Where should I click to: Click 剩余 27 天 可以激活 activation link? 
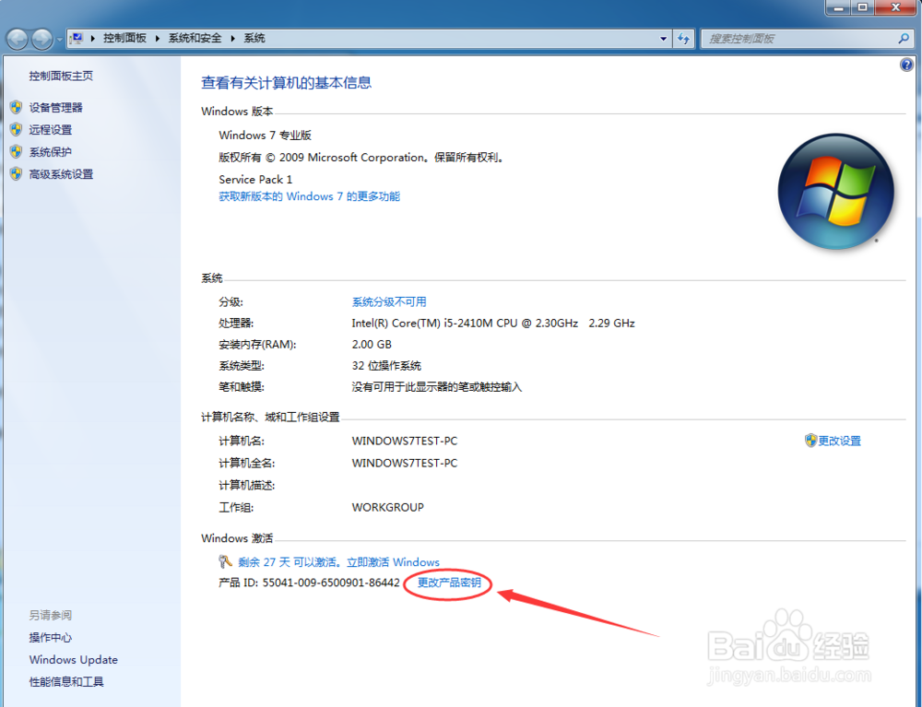point(338,562)
